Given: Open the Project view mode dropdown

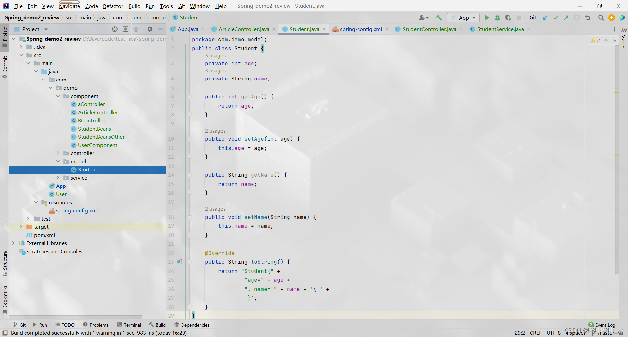Looking at the screenshot, I should 46,29.
